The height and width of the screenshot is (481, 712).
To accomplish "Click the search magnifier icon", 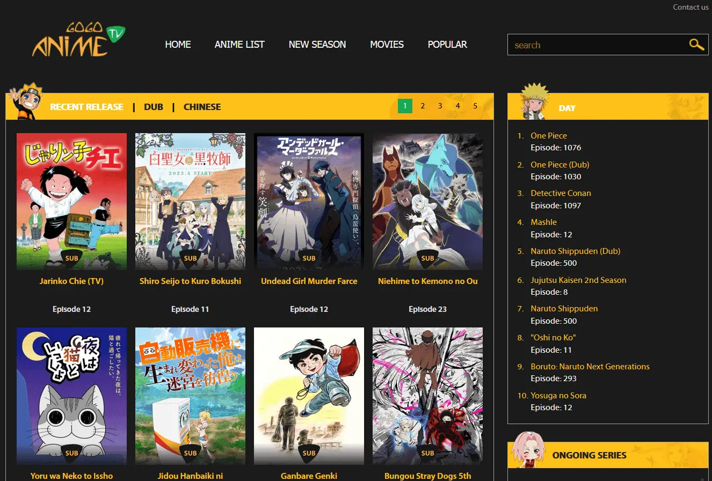I will click(696, 45).
